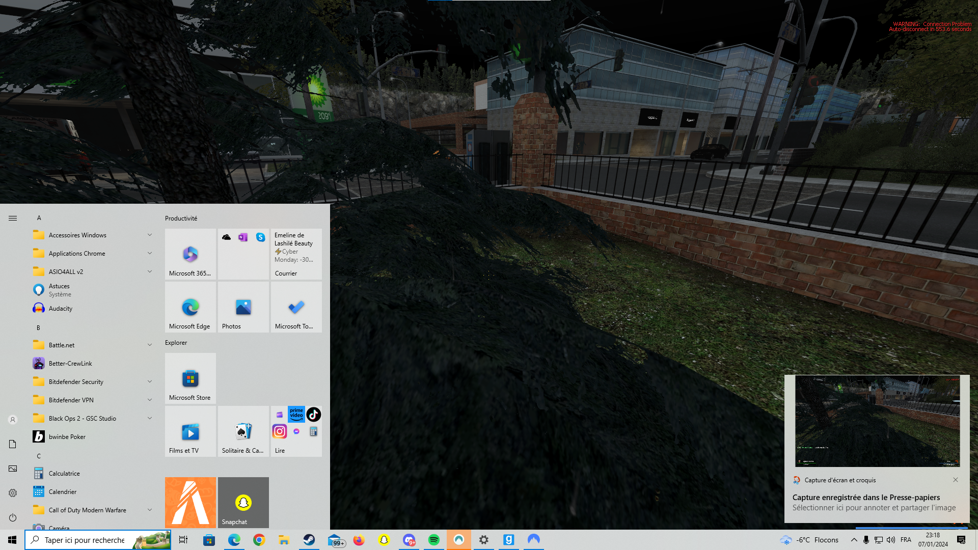Expand the Bitdefender Security folder

[93, 382]
